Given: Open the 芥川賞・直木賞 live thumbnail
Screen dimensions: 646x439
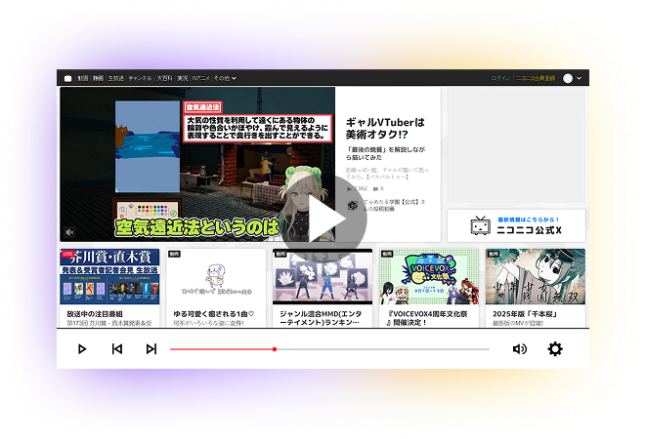Looking at the screenshot, I should click(109, 276).
